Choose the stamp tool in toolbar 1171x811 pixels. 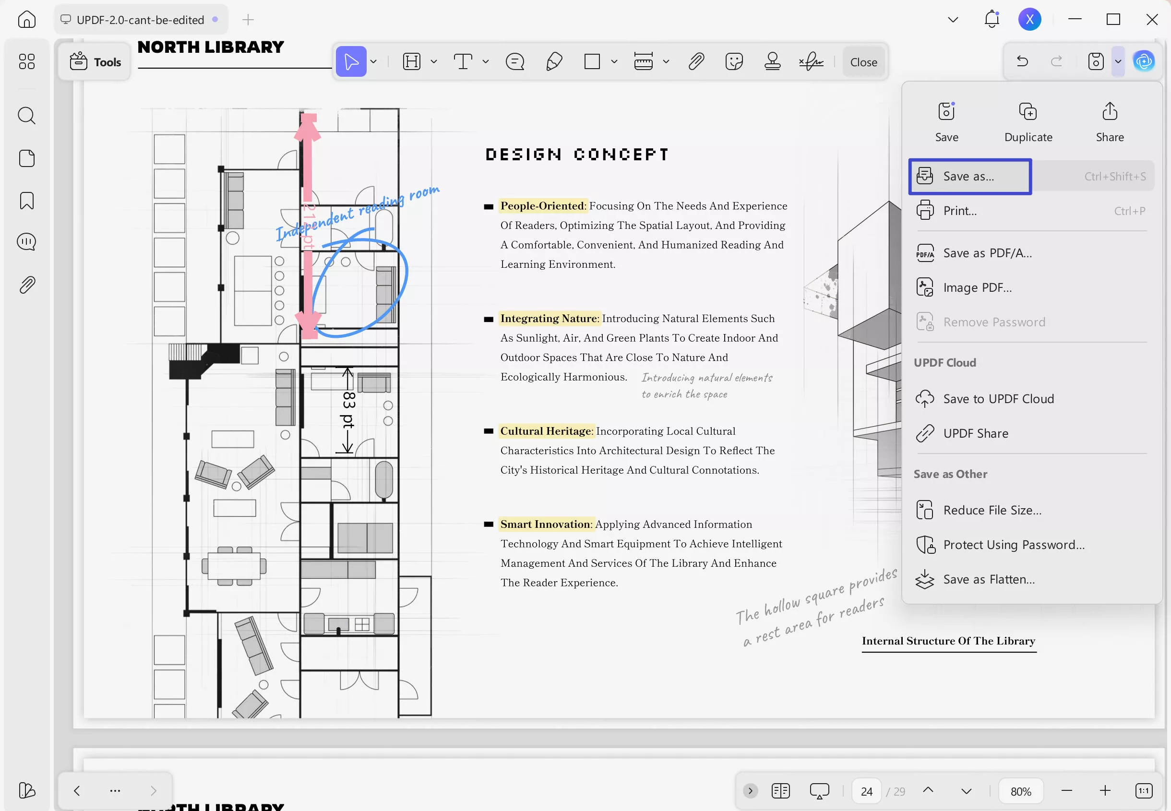[x=772, y=61]
